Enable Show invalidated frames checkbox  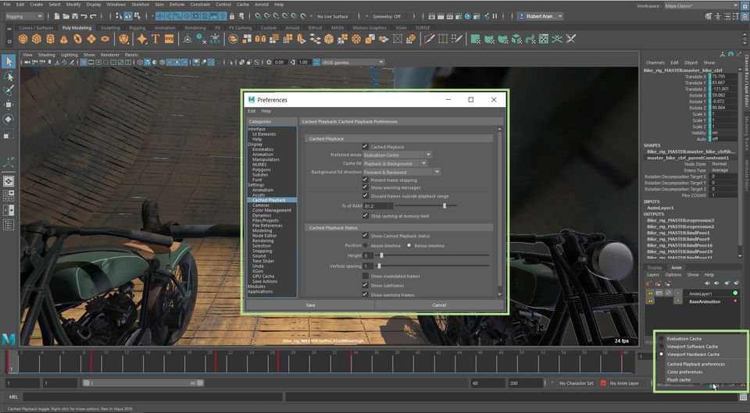coord(365,276)
